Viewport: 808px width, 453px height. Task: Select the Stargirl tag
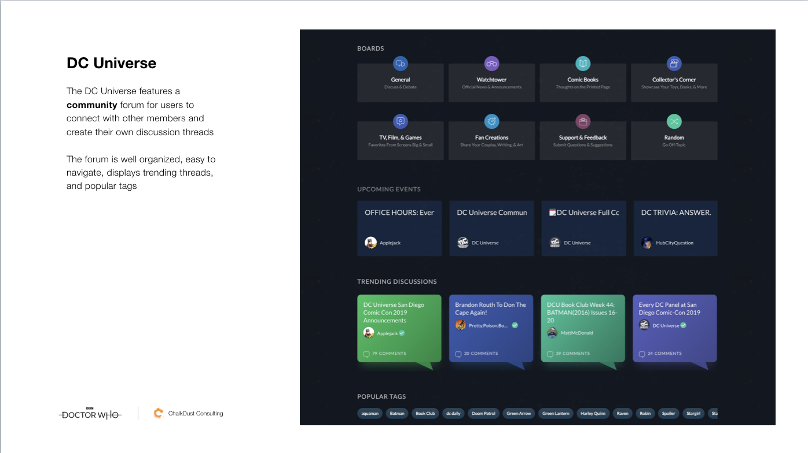pos(693,414)
